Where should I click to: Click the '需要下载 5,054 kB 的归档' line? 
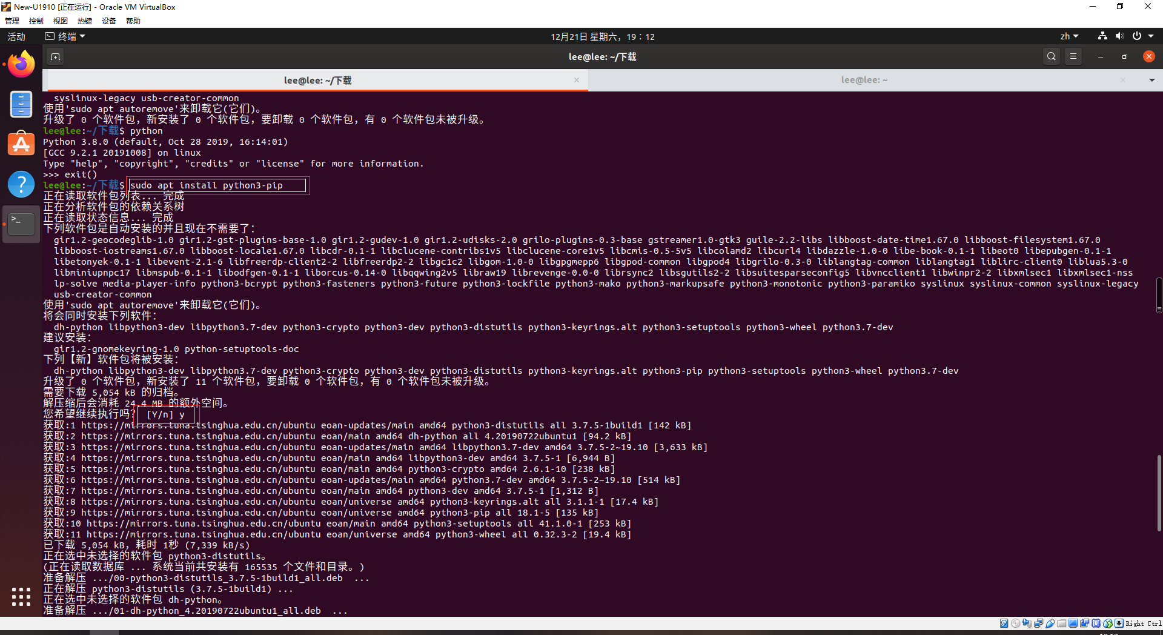click(x=111, y=393)
